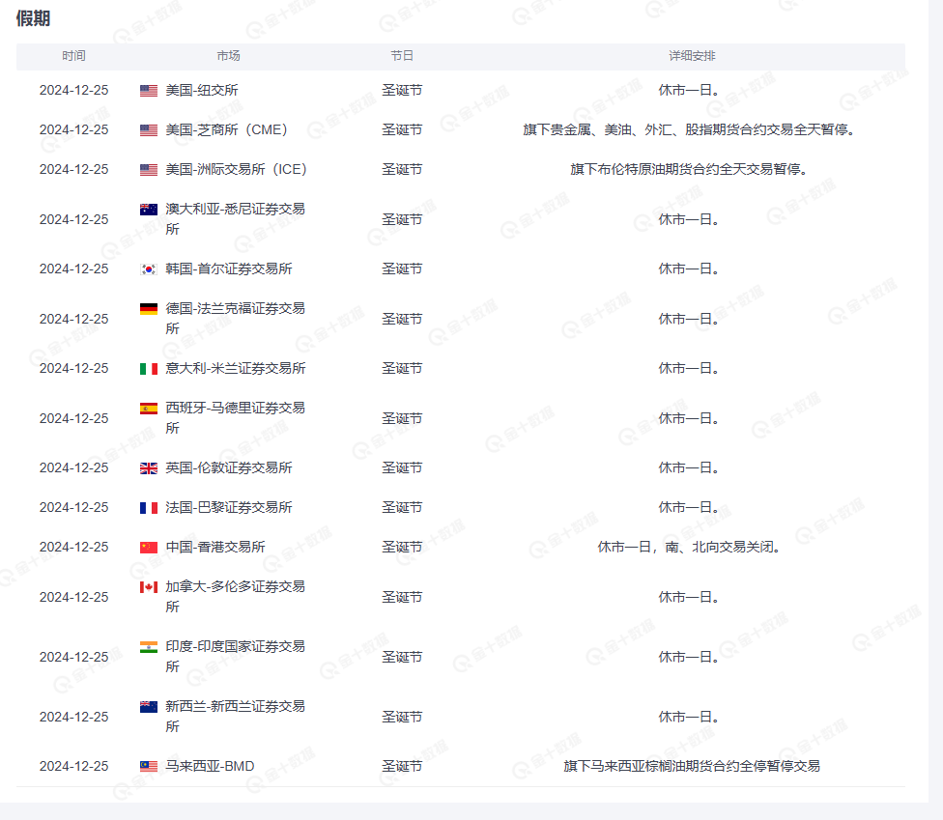This screenshot has height=820, width=943.
Task: Select the Malaysian flag next to 马来西亚-BMD
Action: [147, 765]
